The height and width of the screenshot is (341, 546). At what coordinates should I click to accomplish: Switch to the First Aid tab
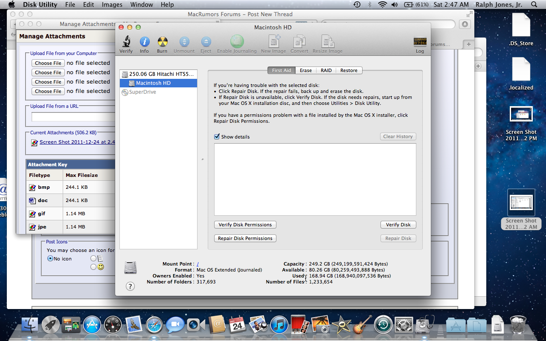click(282, 70)
